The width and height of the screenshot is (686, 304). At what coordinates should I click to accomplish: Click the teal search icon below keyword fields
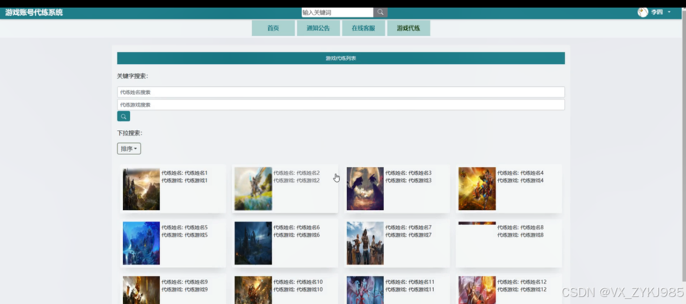coord(123,117)
